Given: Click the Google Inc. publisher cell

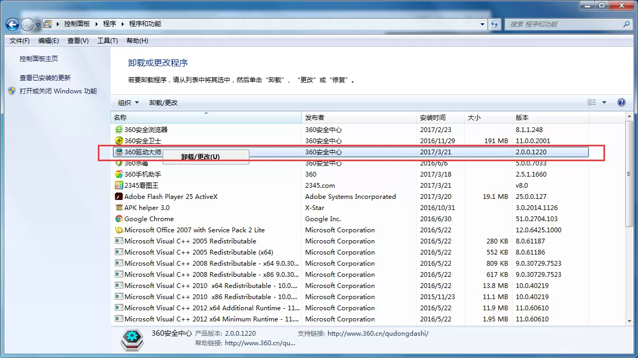Looking at the screenshot, I should point(323,219).
